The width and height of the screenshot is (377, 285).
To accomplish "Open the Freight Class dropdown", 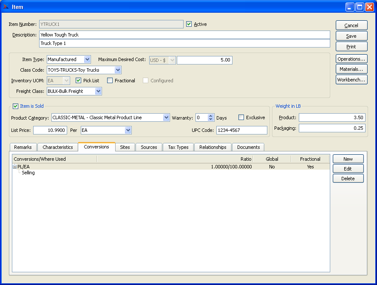I will [x=98, y=91].
